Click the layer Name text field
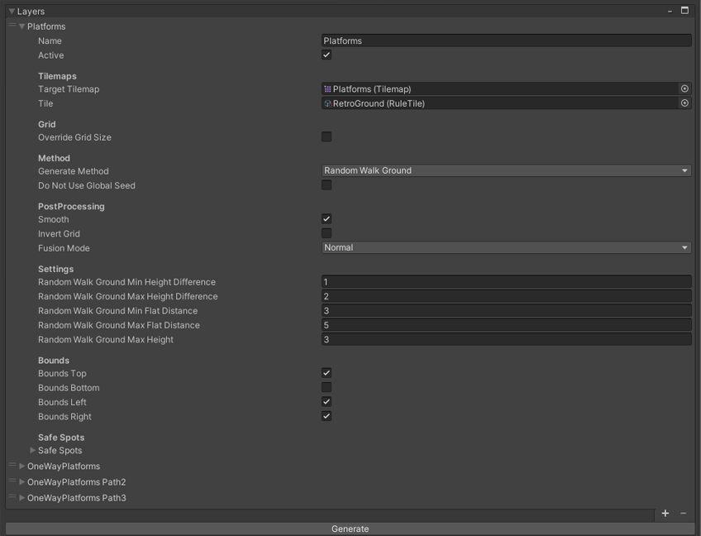Viewport: 701px width, 536px height. (x=506, y=41)
